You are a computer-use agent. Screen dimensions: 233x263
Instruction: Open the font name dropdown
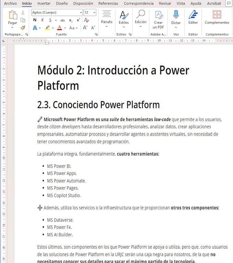coord(81,12)
